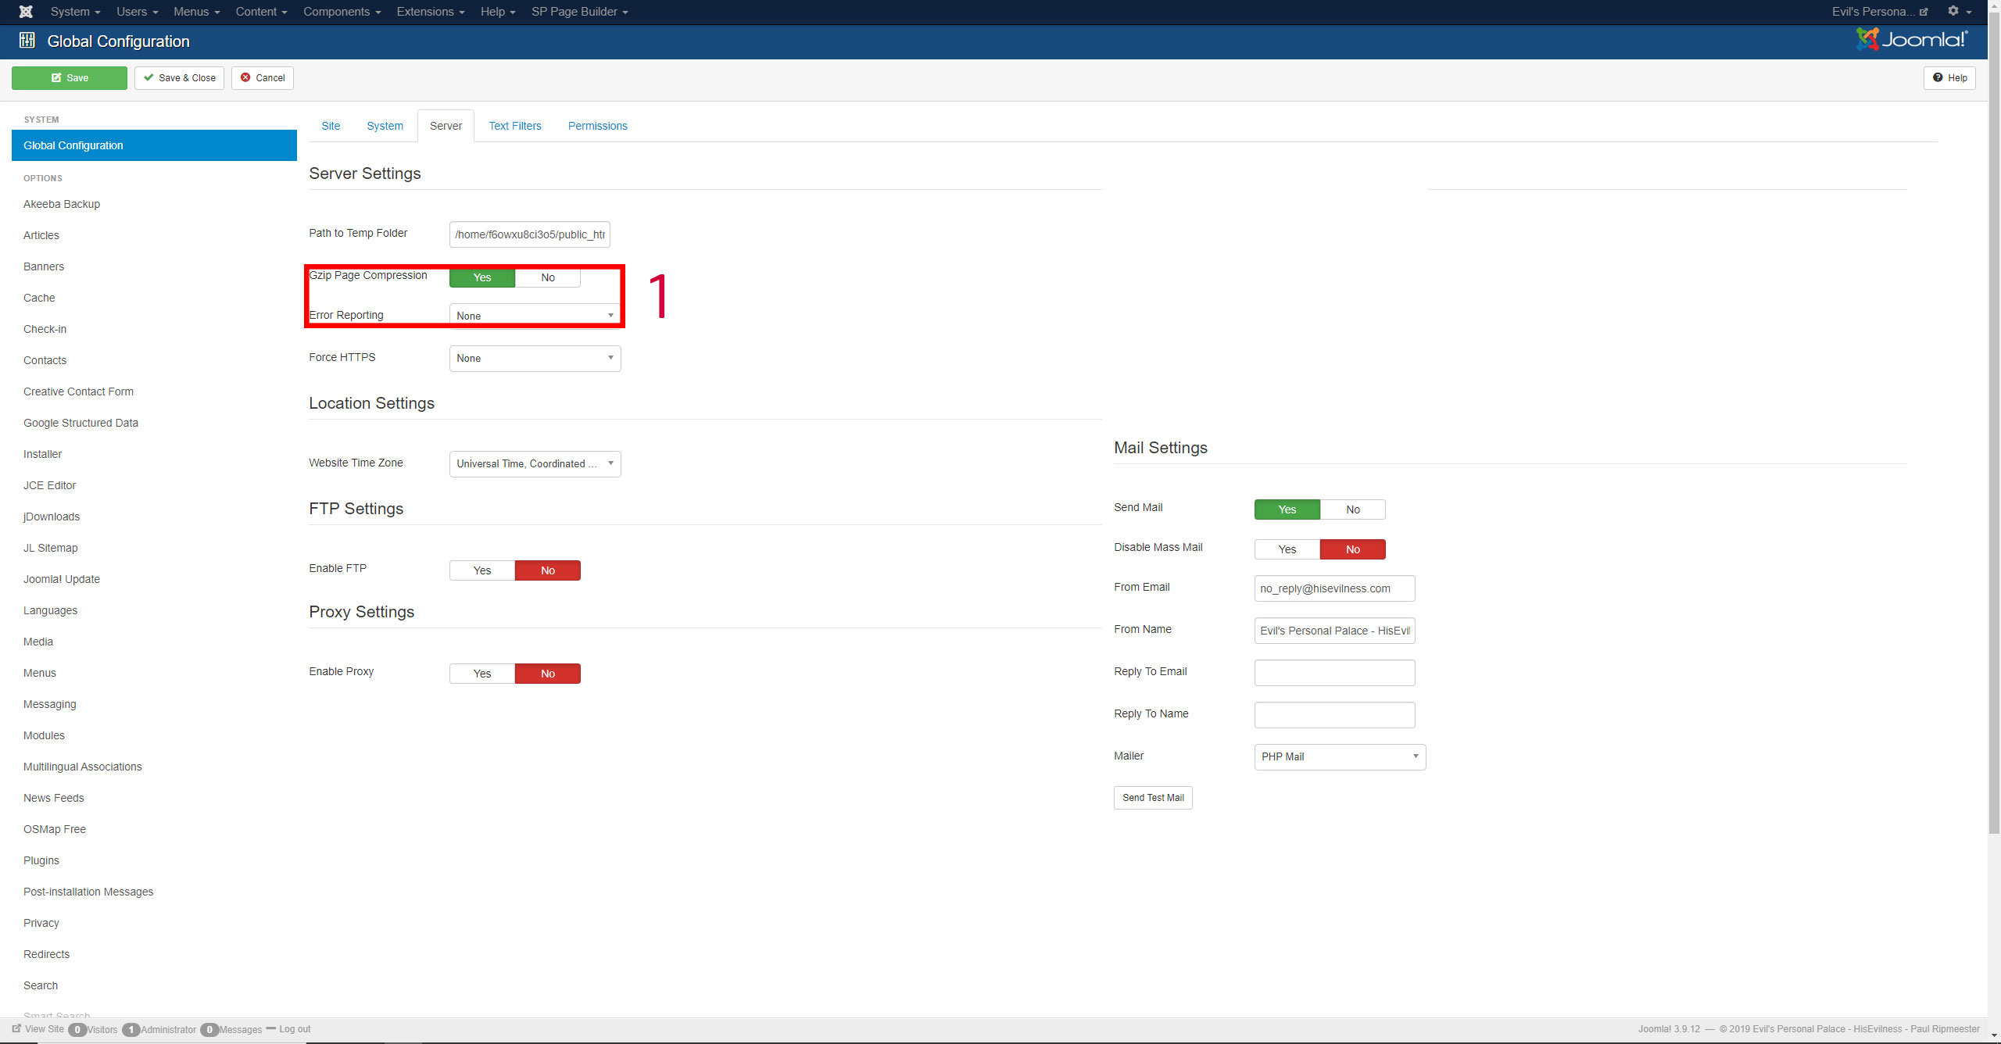Click the Reply To Name field
2001x1044 pixels.
[x=1335, y=715]
